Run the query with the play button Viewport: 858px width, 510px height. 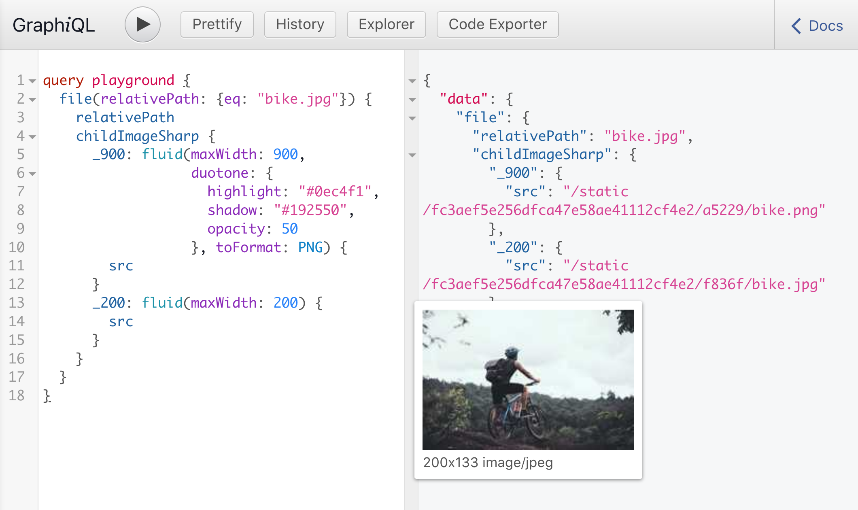coord(142,25)
